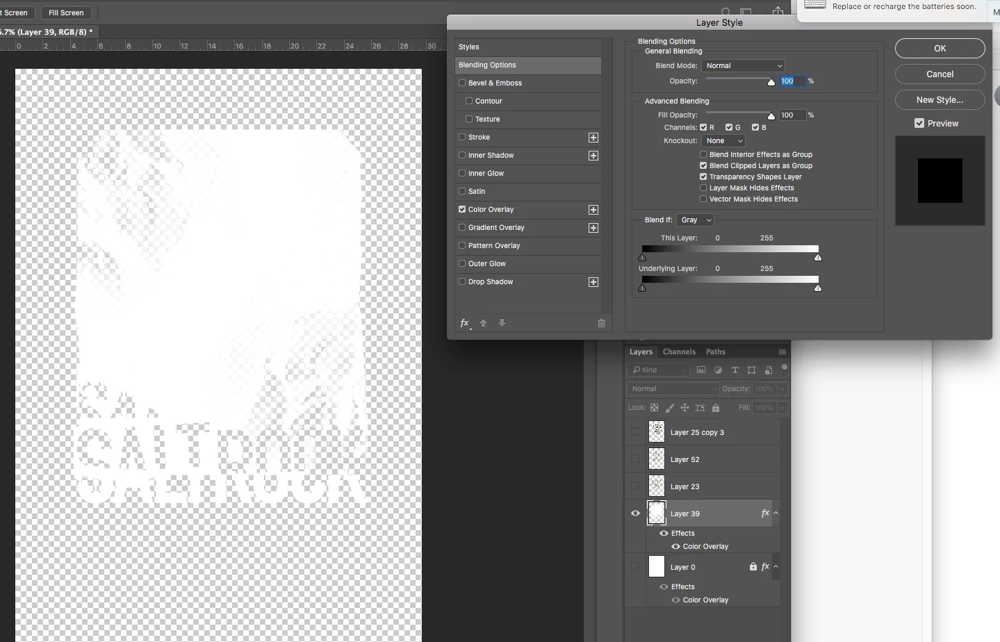Enable the Outer Glow checkbox
Screen dimensions: 1000x642
(x=462, y=263)
